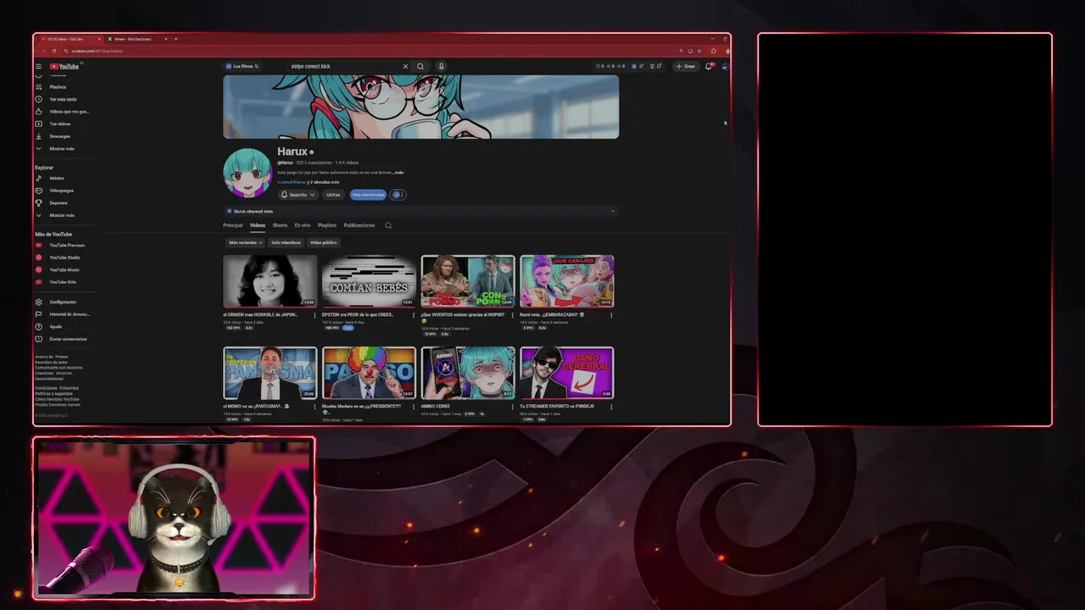
Task: Open the Que INVENTOS existen video thumbnail
Action: [468, 281]
